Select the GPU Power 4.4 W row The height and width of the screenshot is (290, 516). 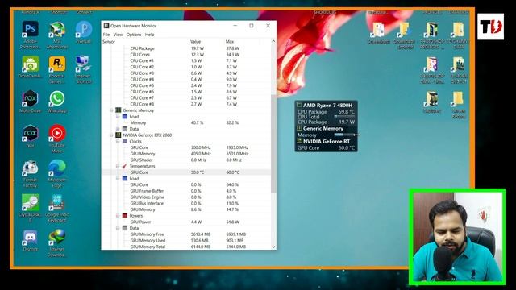(x=186, y=222)
